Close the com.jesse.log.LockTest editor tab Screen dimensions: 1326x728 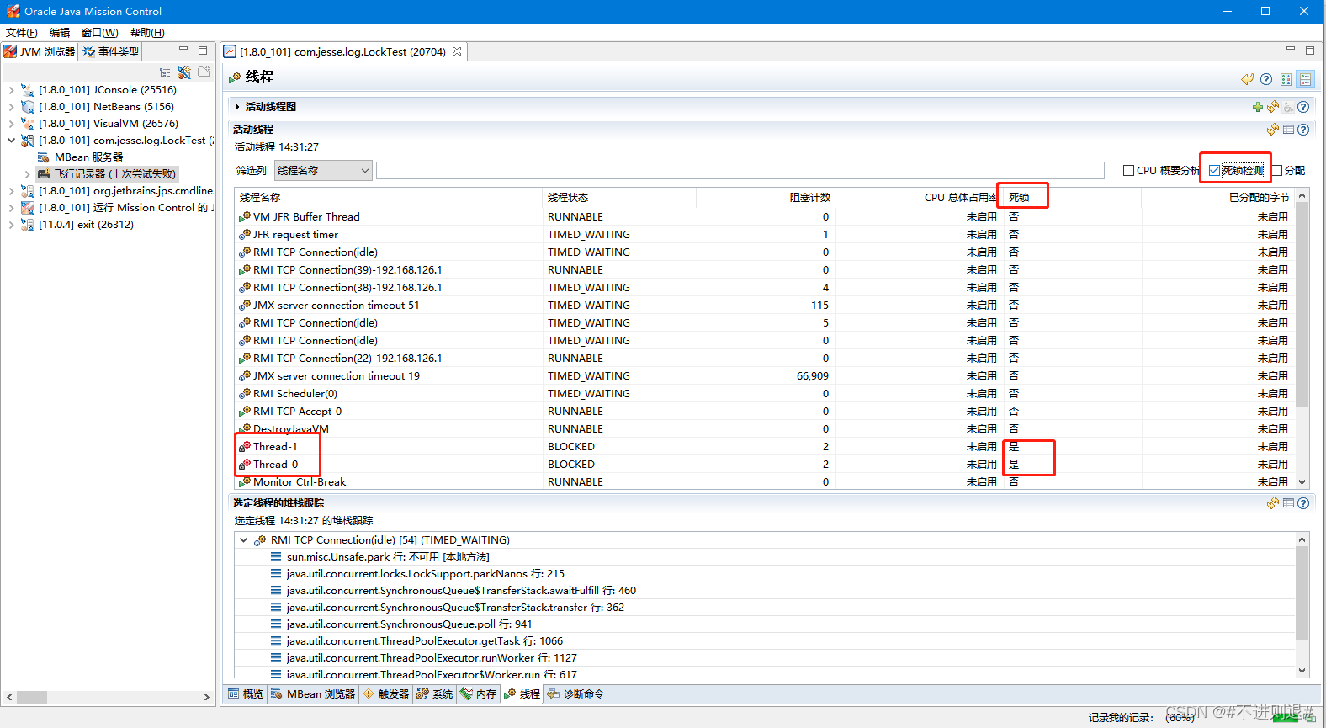coord(457,51)
